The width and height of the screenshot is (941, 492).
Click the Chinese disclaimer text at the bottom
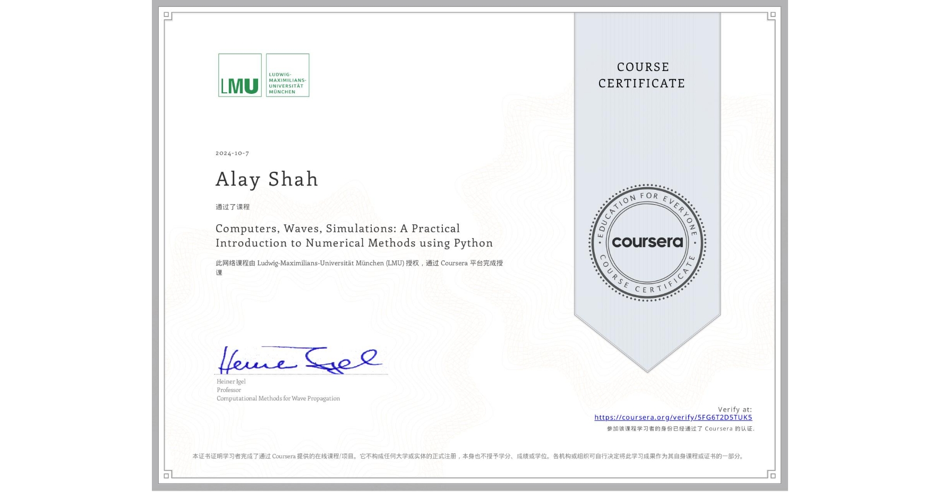[x=468, y=455]
